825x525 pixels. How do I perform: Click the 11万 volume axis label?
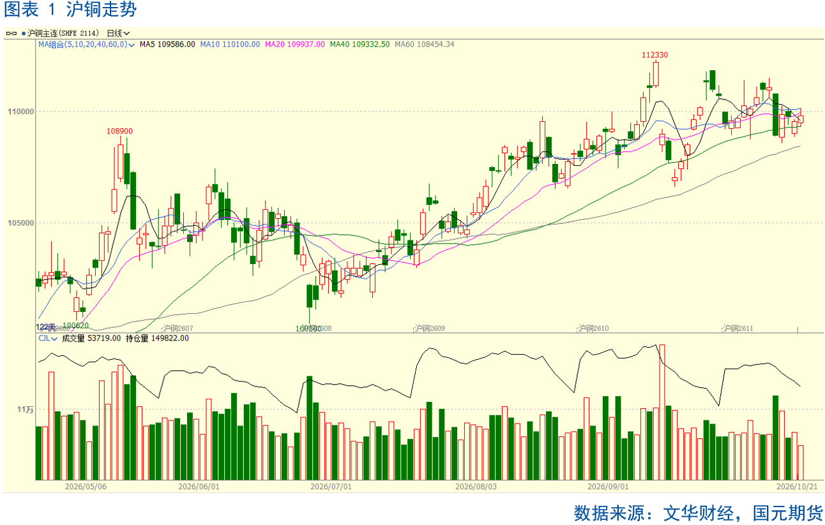tap(25, 409)
